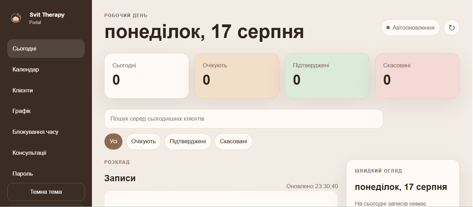Click the Очікують summary card
Screen dimensions: 473x207
click(x=237, y=76)
